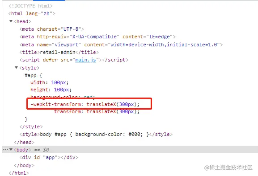Screen dimensions: 258x176
Task: Open the main.js script link
Action: pyautogui.click(x=85, y=60)
